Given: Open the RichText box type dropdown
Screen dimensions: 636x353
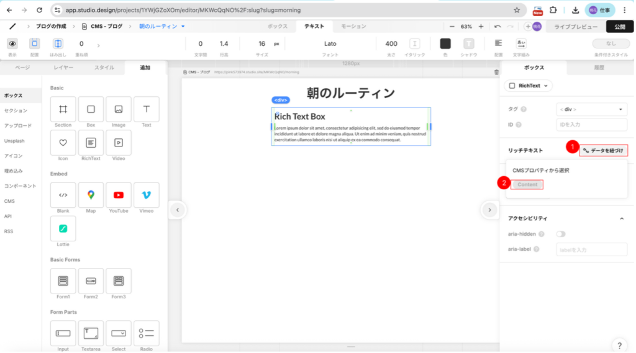Looking at the screenshot, I should pyautogui.click(x=529, y=86).
